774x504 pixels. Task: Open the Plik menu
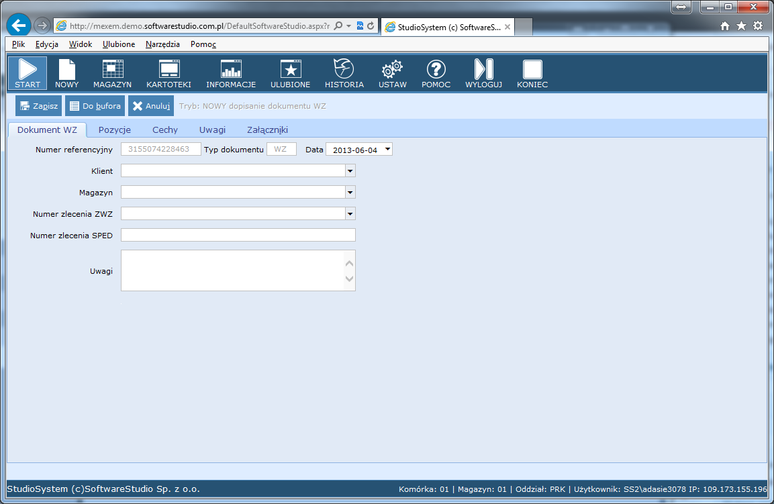point(18,44)
